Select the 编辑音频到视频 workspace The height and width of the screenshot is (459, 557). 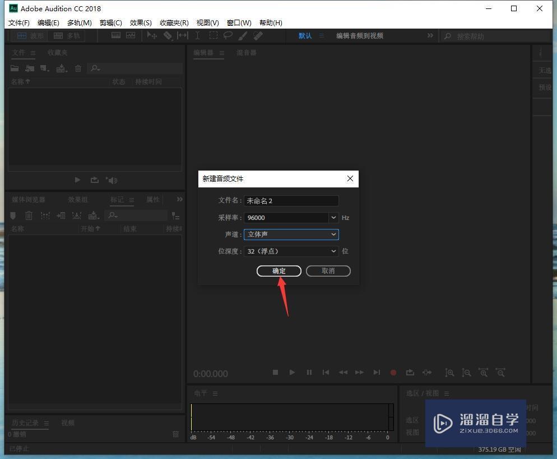(360, 35)
